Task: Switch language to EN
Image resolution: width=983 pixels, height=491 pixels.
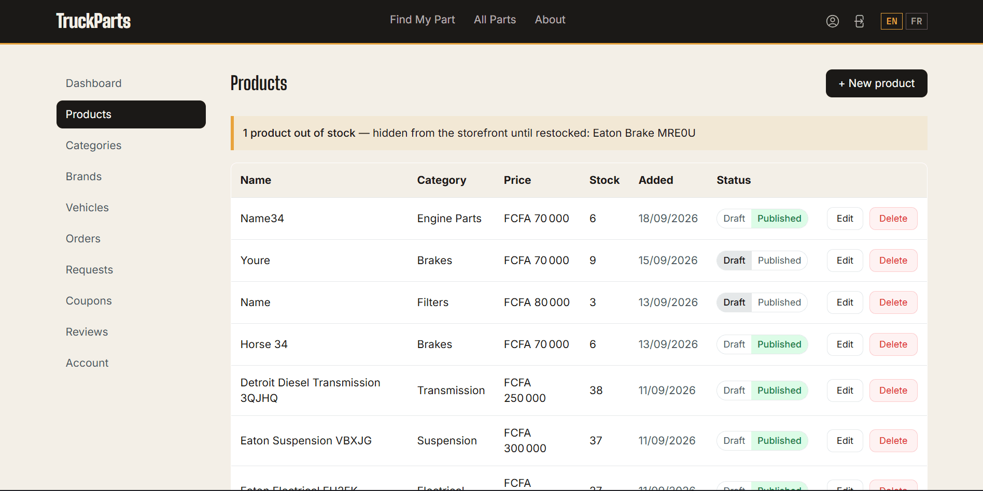Action: 891,21
